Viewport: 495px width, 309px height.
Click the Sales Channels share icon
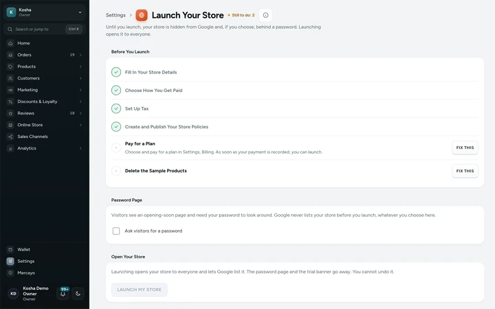coord(10,137)
